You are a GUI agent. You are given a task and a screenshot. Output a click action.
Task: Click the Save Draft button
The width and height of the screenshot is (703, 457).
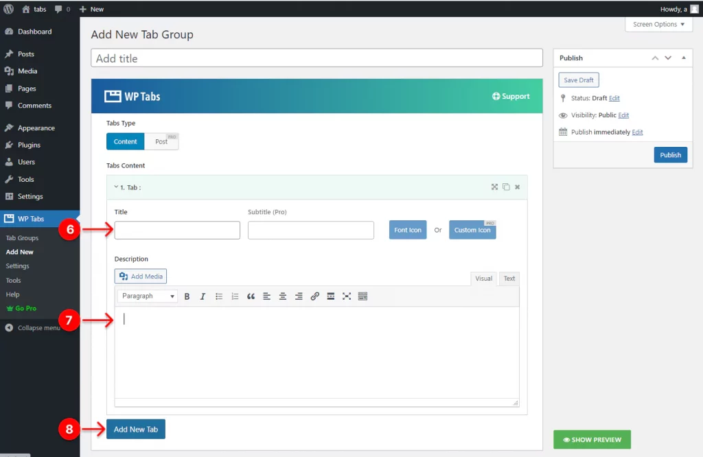coord(578,80)
